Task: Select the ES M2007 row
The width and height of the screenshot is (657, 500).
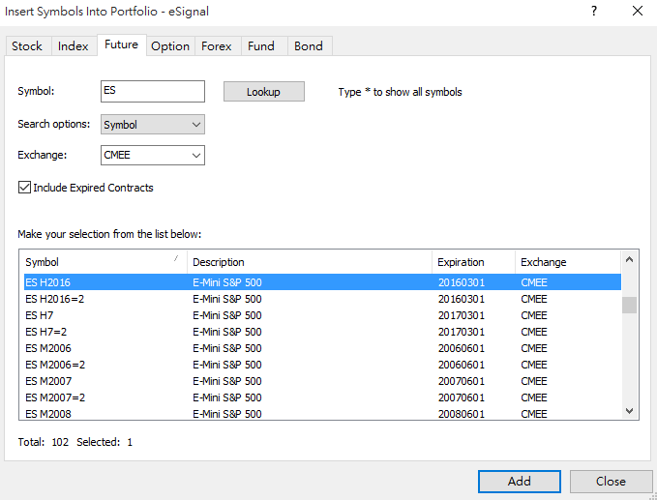Action: 322,381
